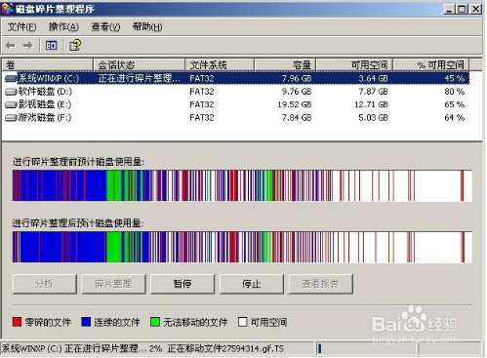Select the drive icon for 系统WINXP (C:)
This screenshot has height=358, width=487.
11,78
